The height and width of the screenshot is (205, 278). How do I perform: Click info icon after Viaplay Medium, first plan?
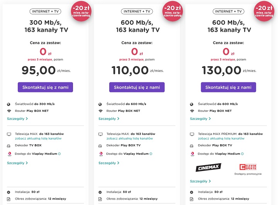click(59, 154)
